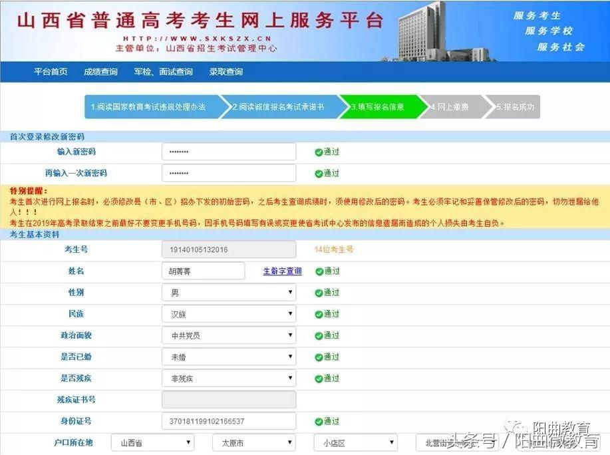Screen dimensions: 610x455
Task: Click inside the 姓名 input field
Action: pyautogui.click(x=203, y=271)
